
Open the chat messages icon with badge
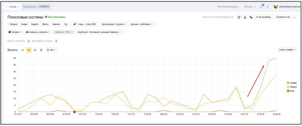[262, 6]
